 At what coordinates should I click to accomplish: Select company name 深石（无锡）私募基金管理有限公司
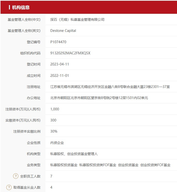point(77,19)
